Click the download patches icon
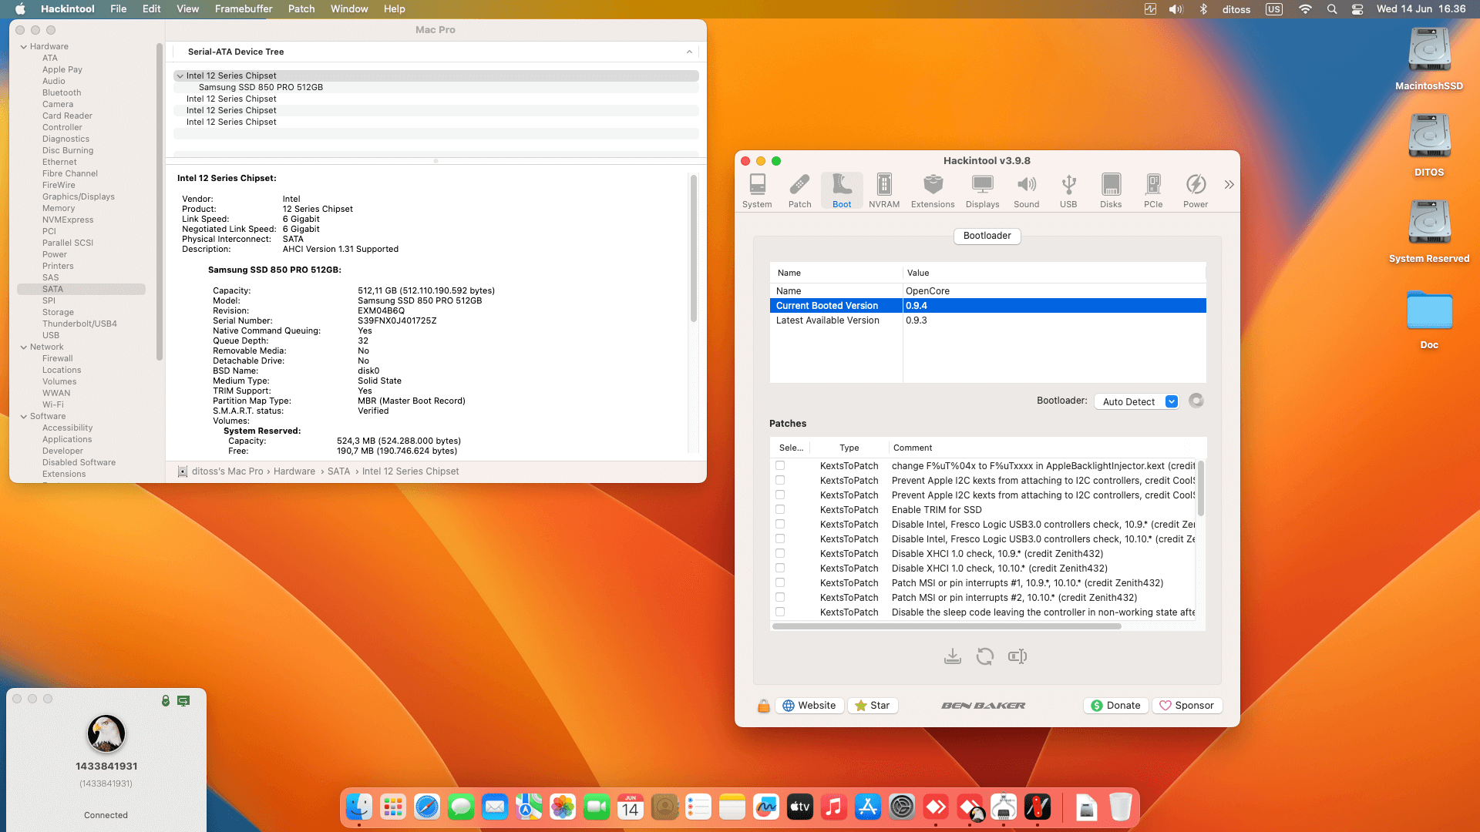1480x832 pixels. tap(953, 656)
